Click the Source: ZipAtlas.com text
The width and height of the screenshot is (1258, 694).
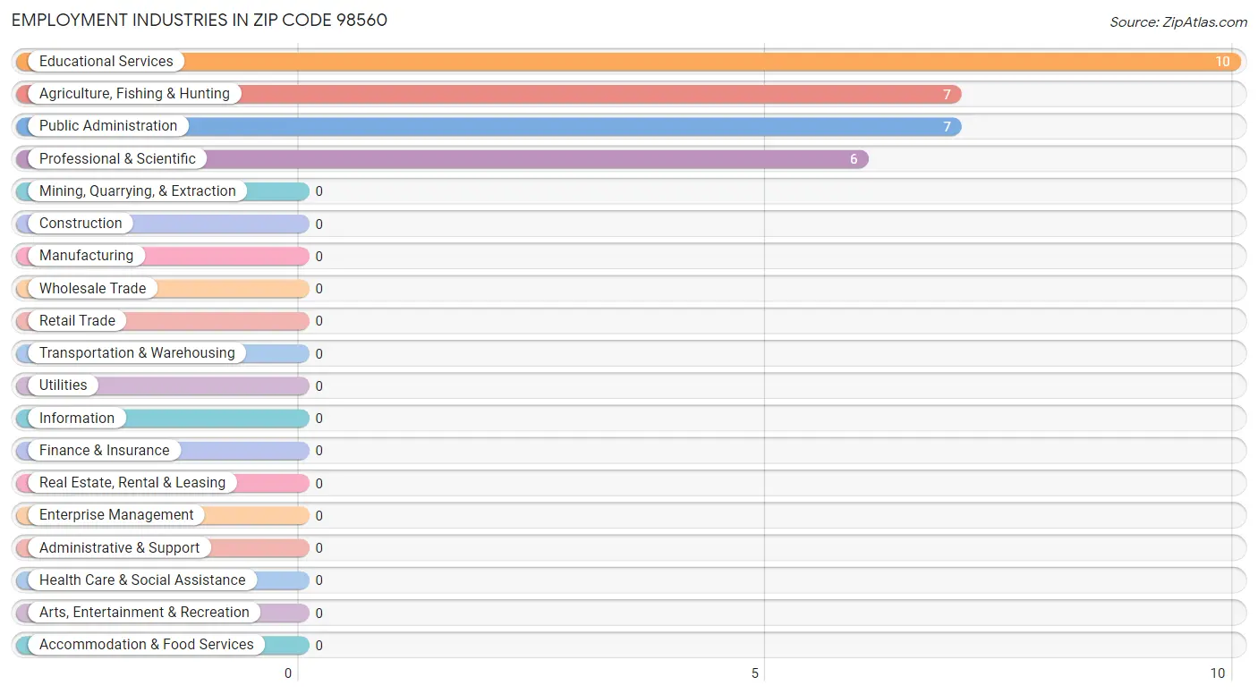tap(1178, 22)
